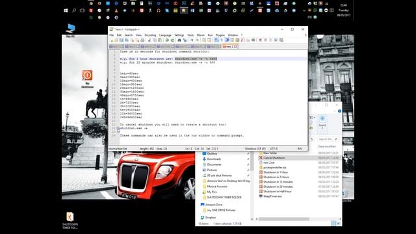Select 'Shutdown in 2 Hours' shortcut
The image size is (416, 234).
point(276,177)
